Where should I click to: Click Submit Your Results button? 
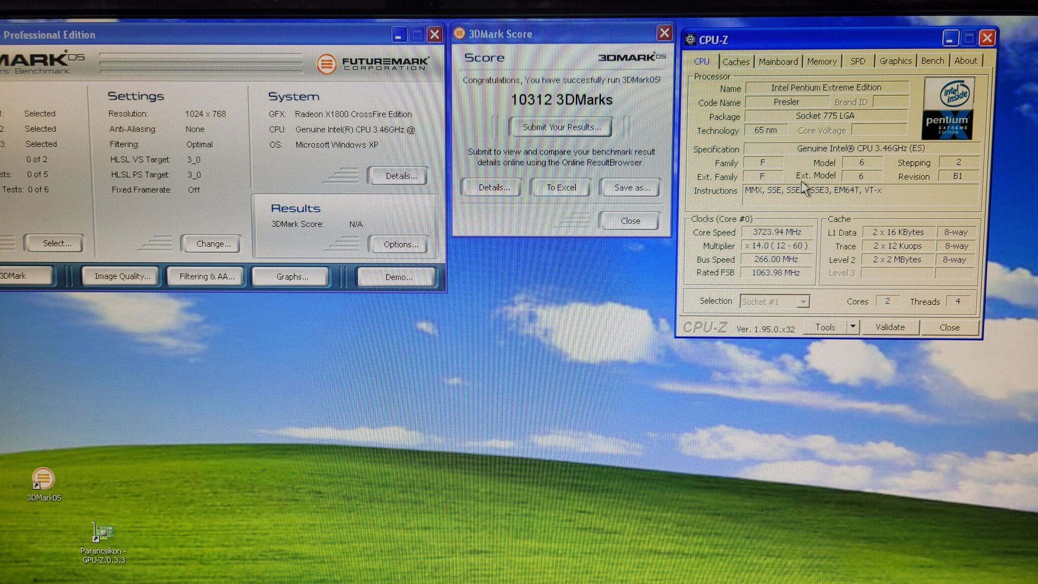tap(561, 127)
